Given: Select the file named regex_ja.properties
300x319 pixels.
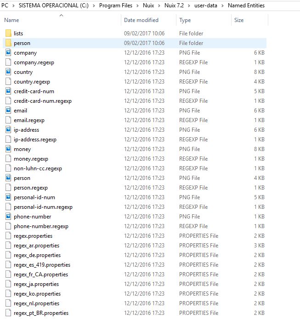Looking at the screenshot, I should click(x=36, y=284).
